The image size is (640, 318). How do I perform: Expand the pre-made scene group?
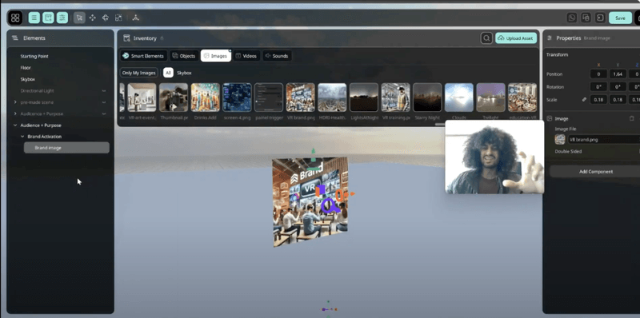pos(15,102)
